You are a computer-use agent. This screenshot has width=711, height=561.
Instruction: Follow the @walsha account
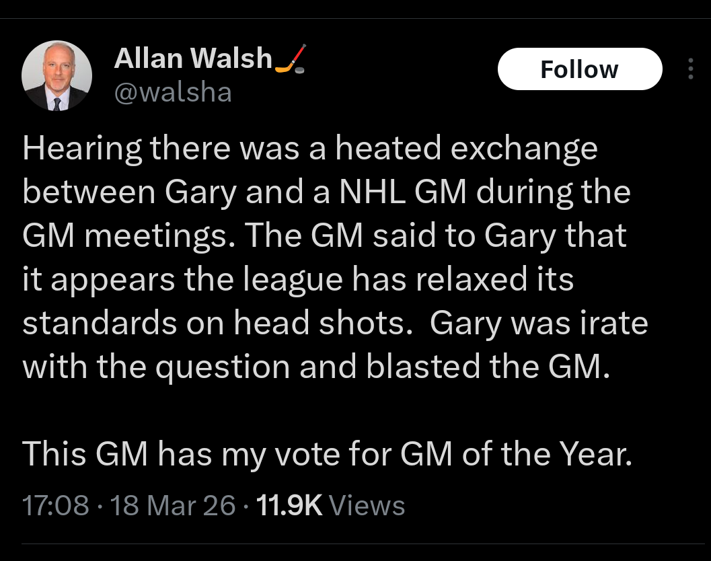pyautogui.click(x=580, y=69)
